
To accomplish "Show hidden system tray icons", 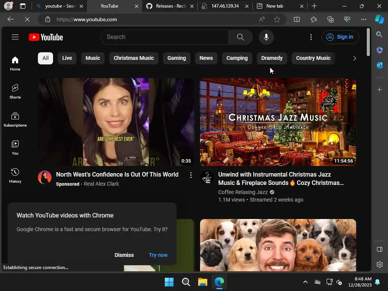I will tap(305, 282).
